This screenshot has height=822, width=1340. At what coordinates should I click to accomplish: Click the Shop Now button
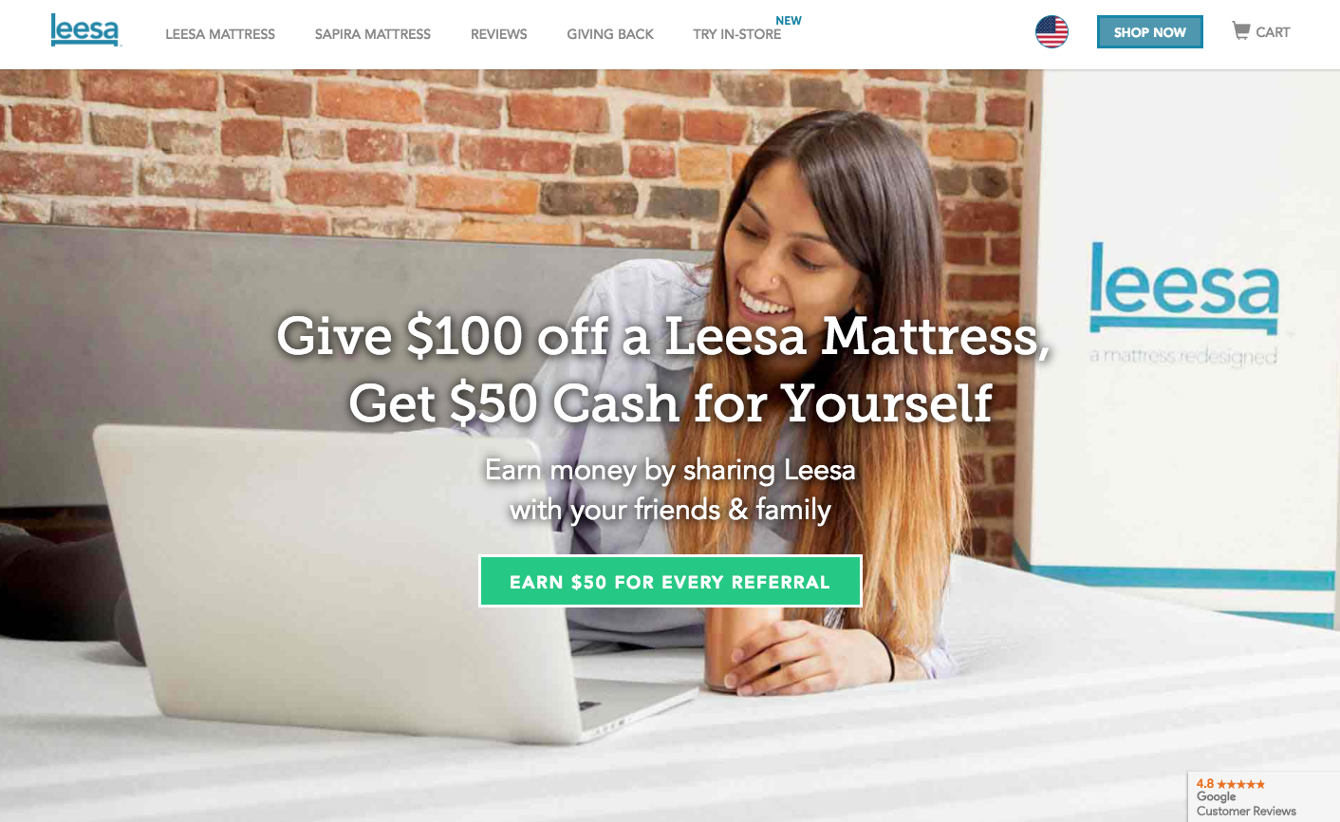point(1150,32)
